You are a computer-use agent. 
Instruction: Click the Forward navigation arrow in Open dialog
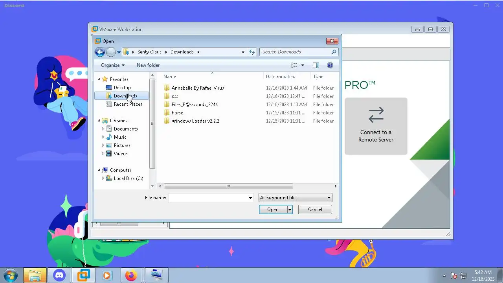tap(111, 52)
